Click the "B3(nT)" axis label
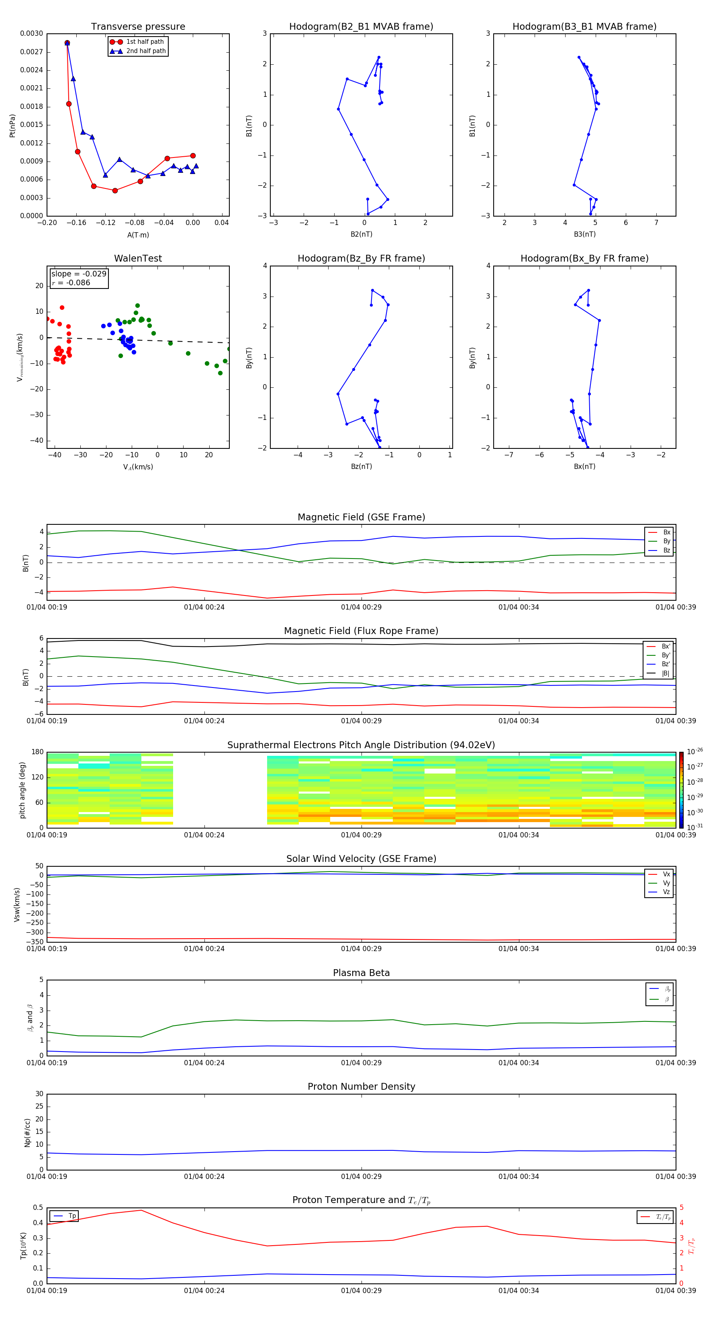723x1326 pixels. 584,234
